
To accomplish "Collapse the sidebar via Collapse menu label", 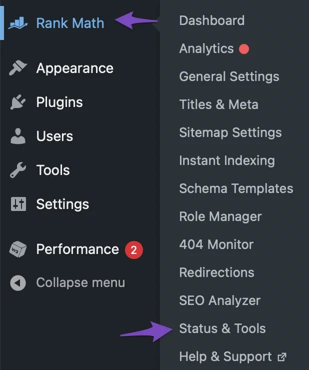I will pyautogui.click(x=80, y=282).
